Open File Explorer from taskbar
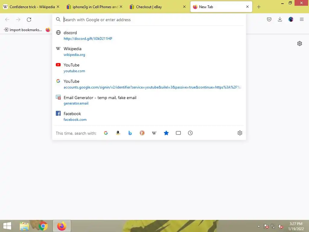309x232 pixels. (x=24, y=226)
